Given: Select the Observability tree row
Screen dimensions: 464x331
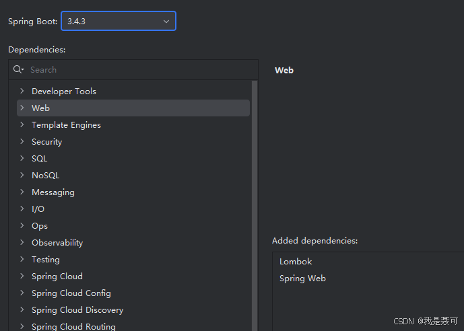Looking at the screenshot, I should [133, 243].
